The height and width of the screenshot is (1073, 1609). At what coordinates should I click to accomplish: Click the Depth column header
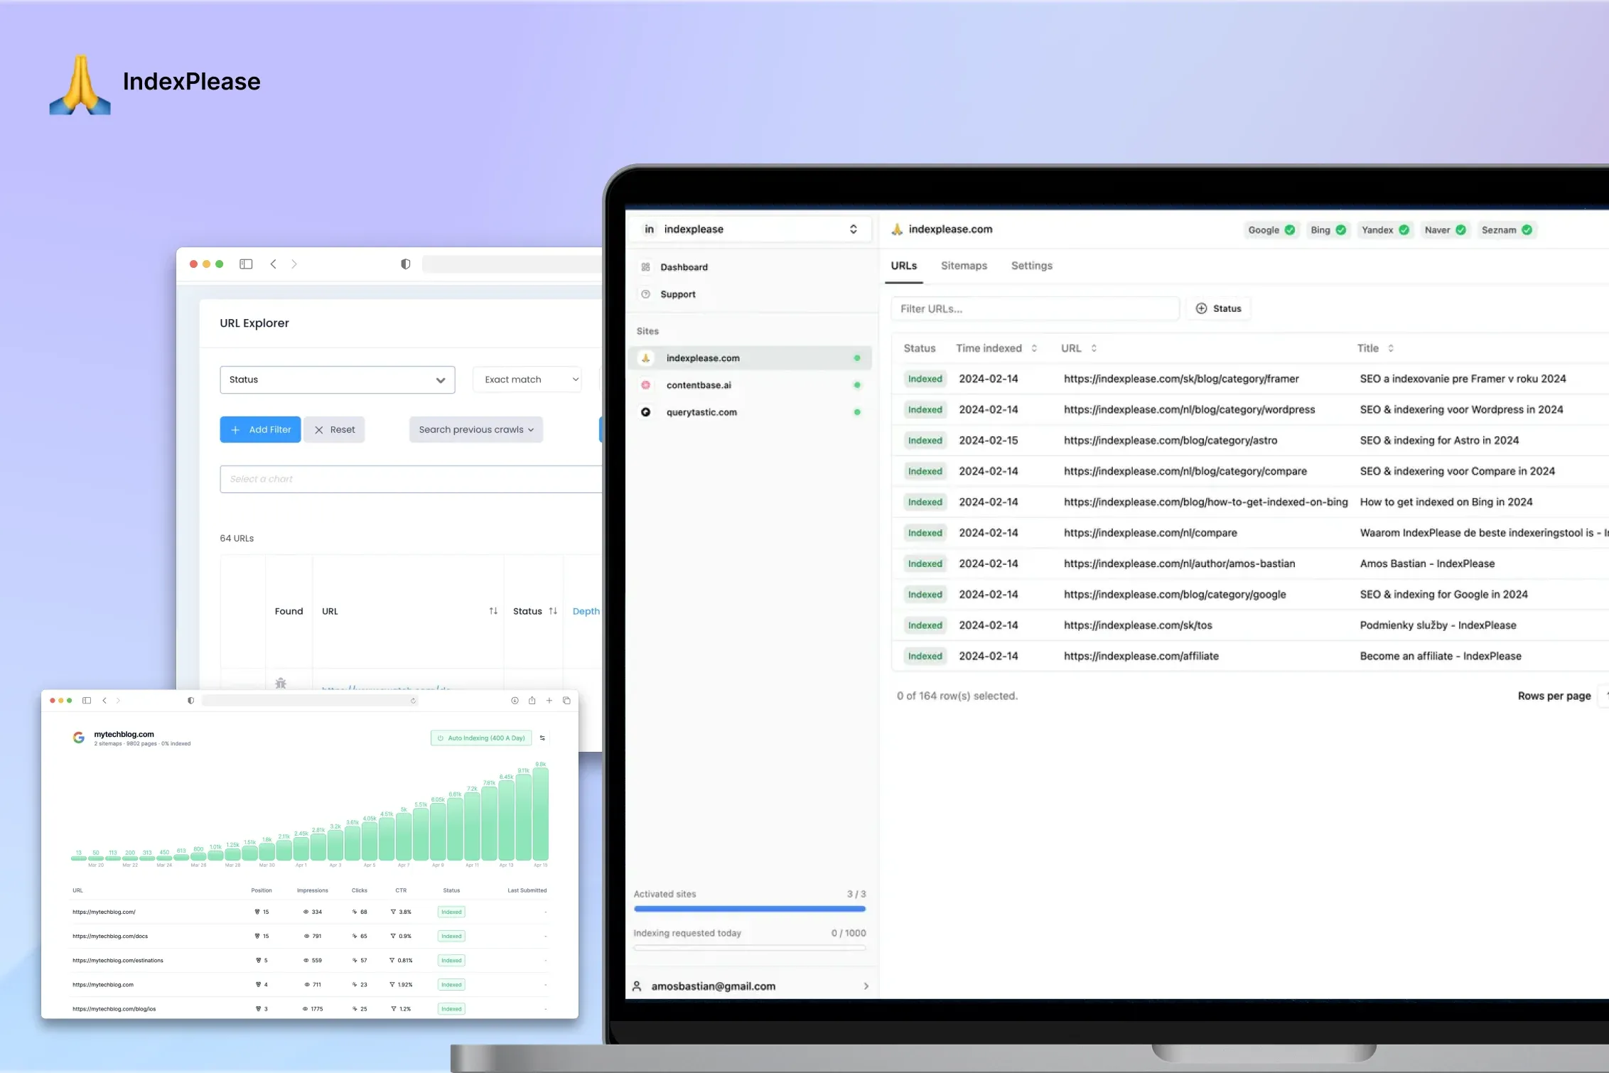[x=586, y=611]
